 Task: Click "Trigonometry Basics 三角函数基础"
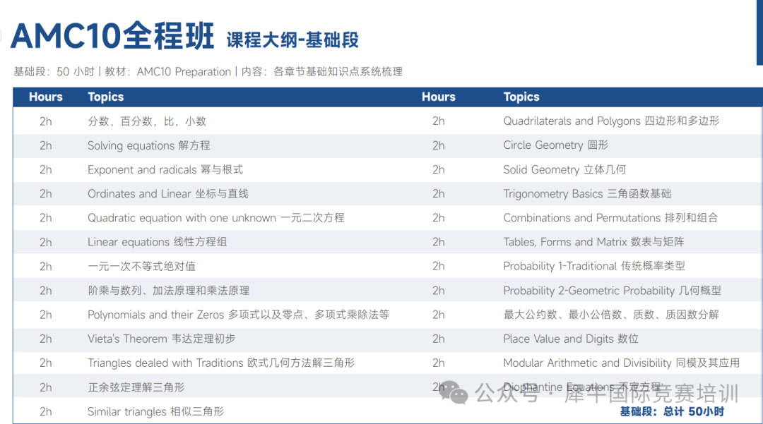pos(587,194)
